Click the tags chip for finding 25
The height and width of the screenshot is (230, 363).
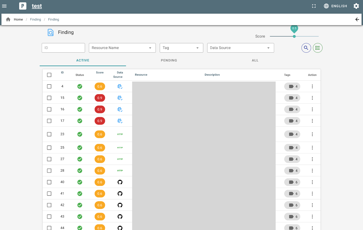(x=292, y=148)
